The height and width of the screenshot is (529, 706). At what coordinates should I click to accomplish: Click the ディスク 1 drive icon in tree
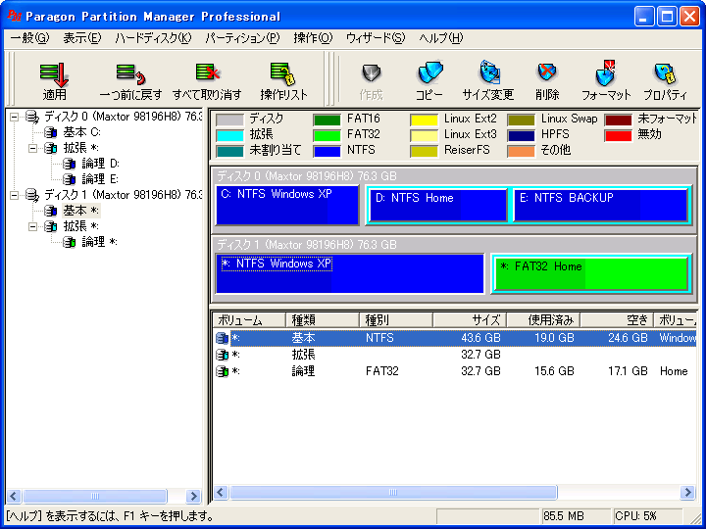(32, 195)
